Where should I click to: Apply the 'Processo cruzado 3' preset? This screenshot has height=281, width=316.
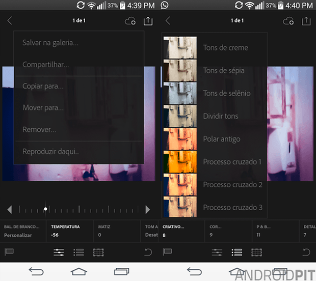215,207
